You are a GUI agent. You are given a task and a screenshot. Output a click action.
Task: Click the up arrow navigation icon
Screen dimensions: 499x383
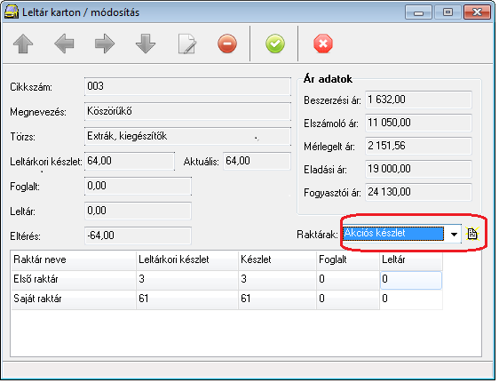tap(23, 44)
